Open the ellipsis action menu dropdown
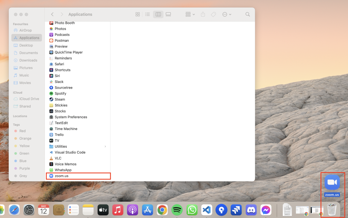This screenshot has width=348, height=218. (227, 14)
